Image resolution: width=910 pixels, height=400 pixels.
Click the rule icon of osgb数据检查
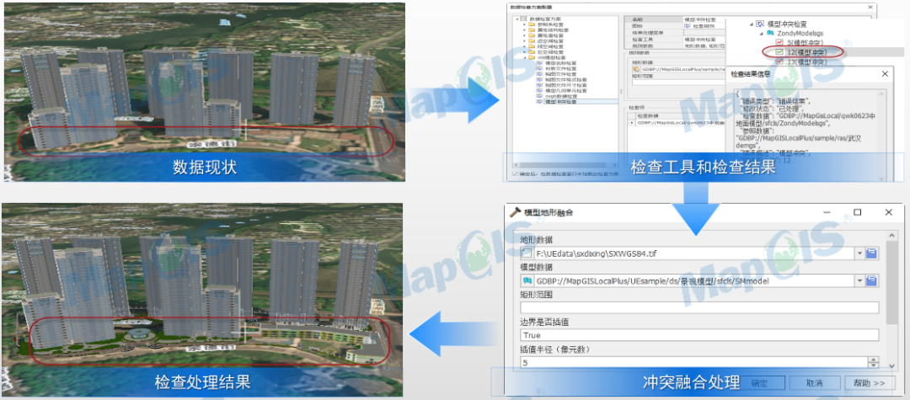(539, 96)
